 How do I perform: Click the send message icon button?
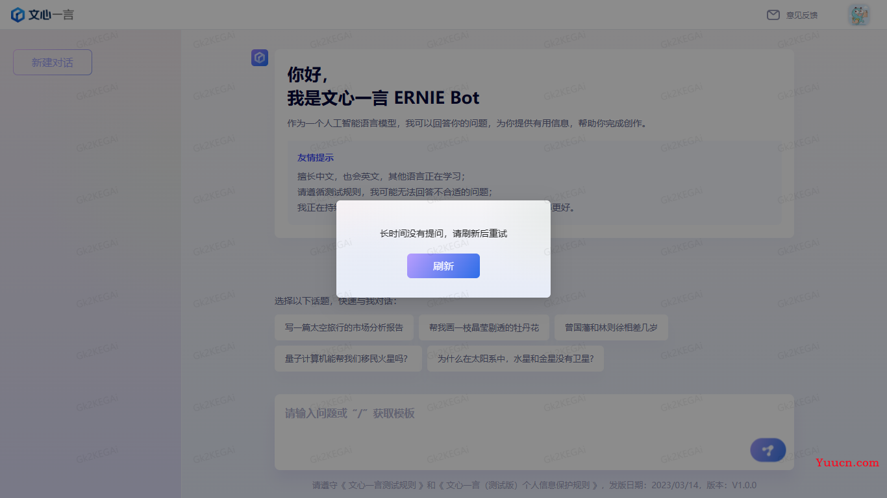tap(768, 450)
